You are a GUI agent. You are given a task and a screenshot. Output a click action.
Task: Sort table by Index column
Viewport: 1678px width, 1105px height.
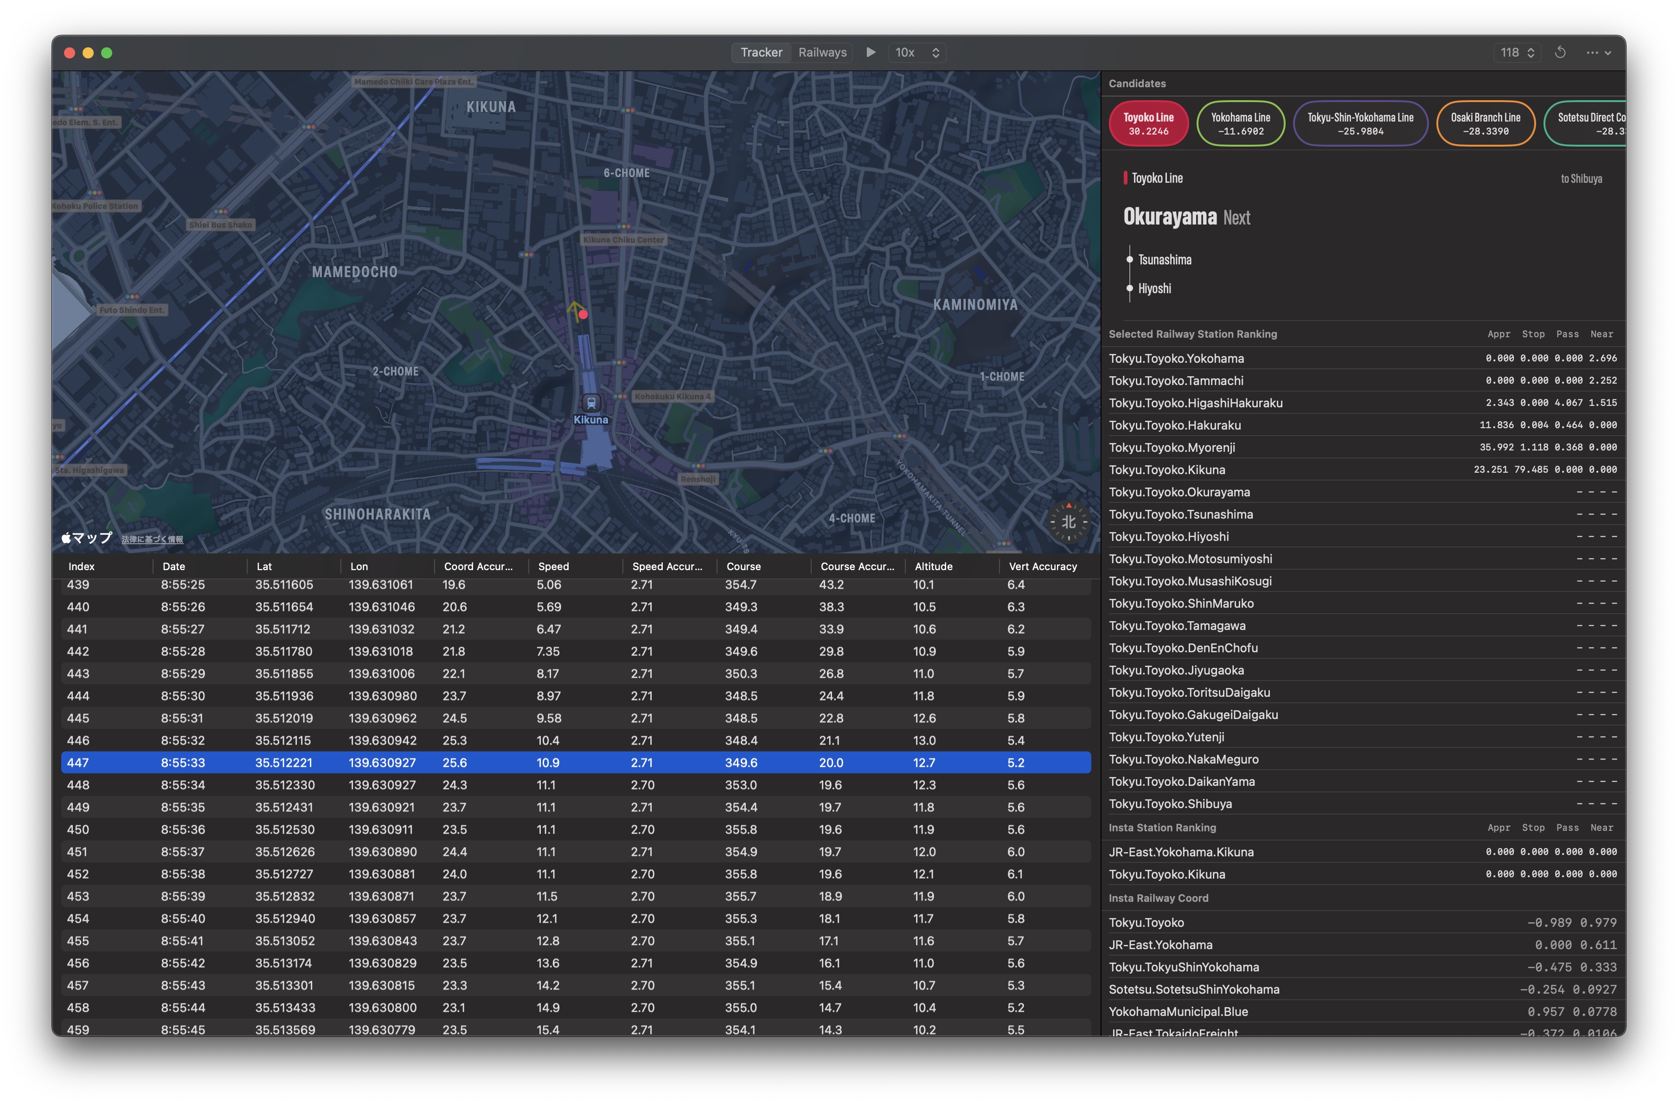coord(81,566)
